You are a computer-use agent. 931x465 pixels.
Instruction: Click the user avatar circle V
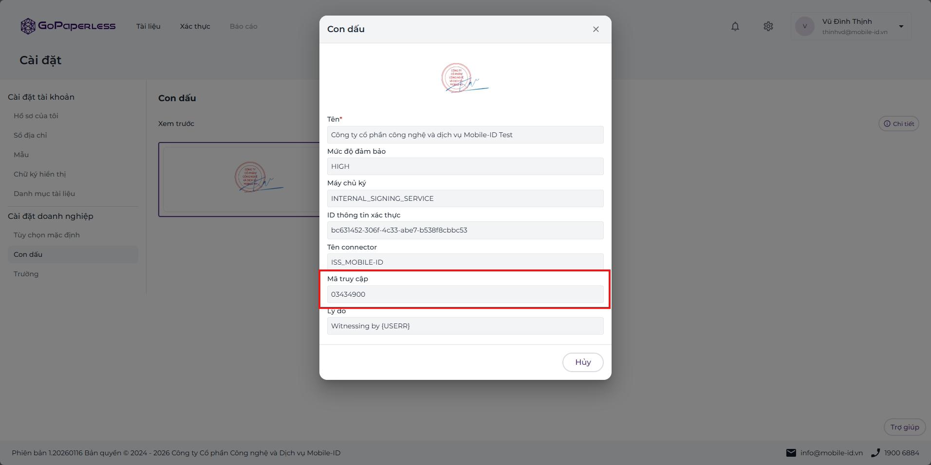click(805, 26)
